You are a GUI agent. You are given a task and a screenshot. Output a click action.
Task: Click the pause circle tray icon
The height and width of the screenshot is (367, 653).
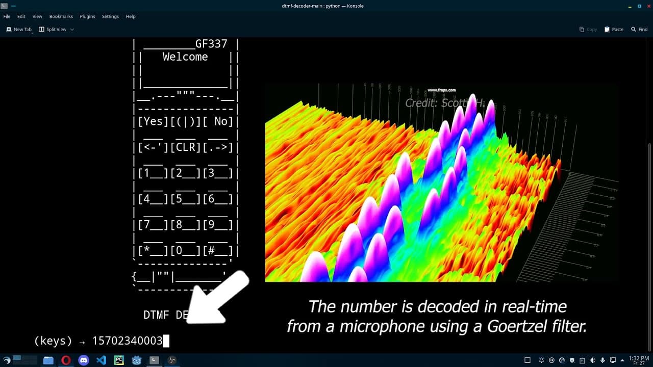click(551, 360)
